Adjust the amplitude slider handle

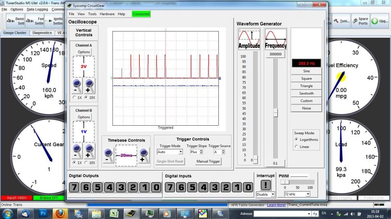(x=255, y=160)
